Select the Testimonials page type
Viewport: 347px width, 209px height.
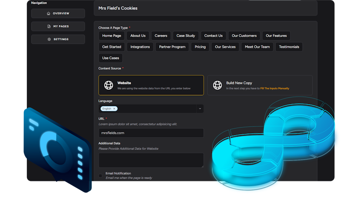coord(289,47)
